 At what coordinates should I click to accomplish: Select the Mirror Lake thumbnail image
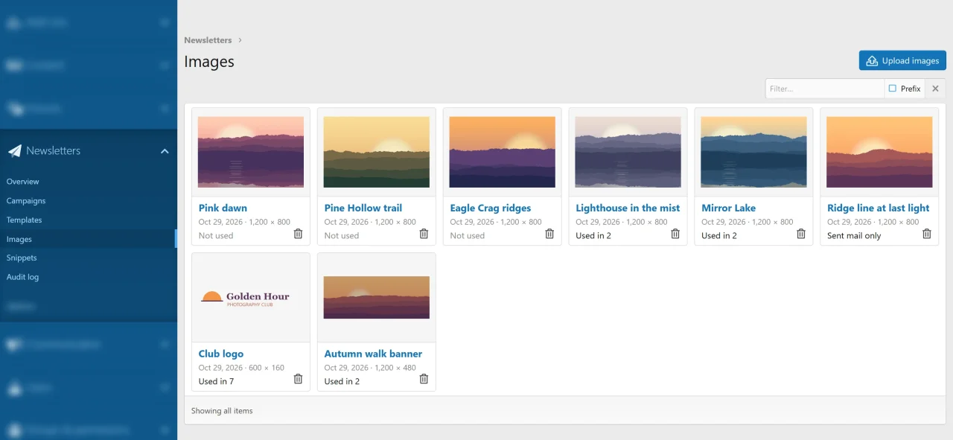click(x=754, y=152)
